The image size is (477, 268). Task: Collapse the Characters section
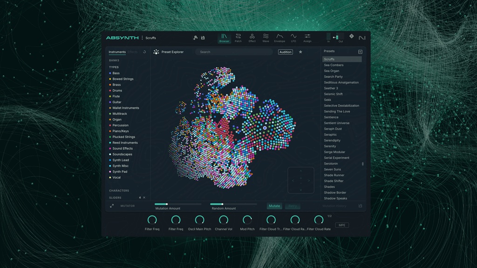(x=119, y=190)
